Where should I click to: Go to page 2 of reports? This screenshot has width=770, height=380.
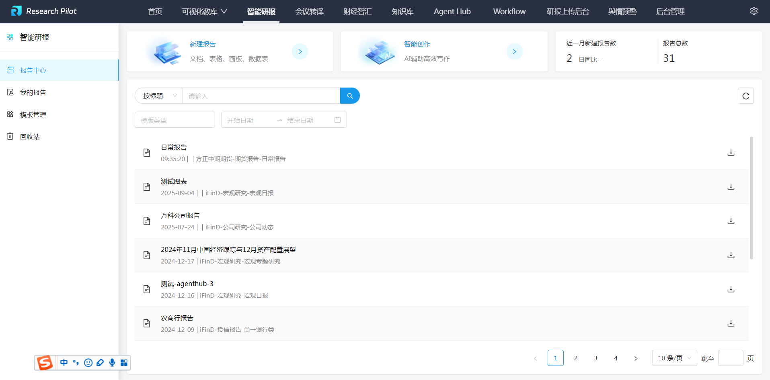[x=575, y=358]
